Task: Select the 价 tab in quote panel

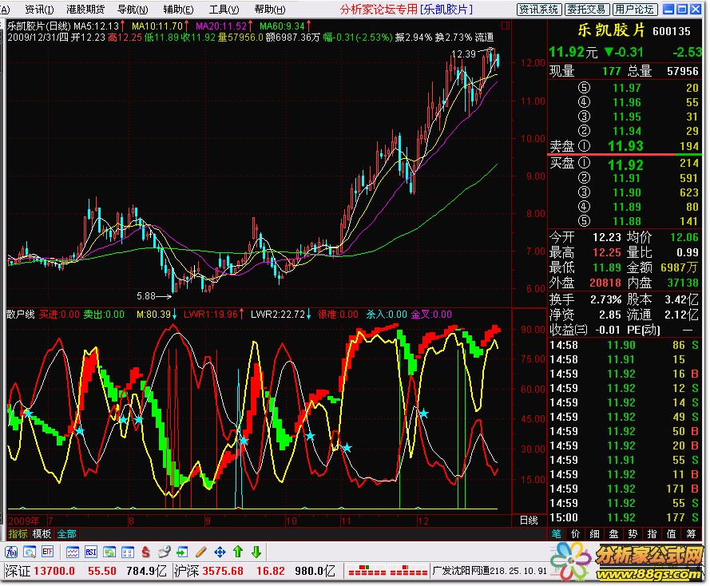Action: [576, 534]
